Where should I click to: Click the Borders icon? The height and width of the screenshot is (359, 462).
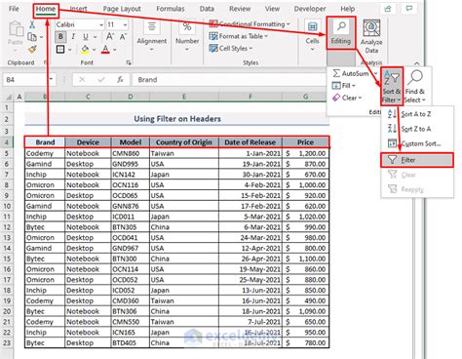[60, 50]
